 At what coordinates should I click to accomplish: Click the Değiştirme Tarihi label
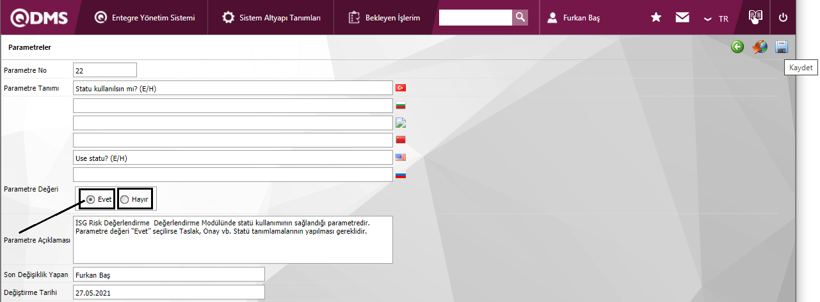click(x=31, y=292)
